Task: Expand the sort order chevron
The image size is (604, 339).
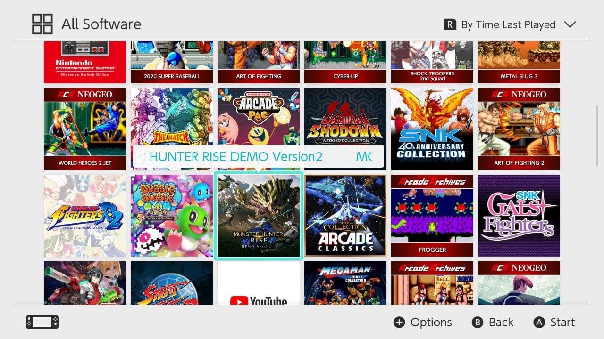Action: (570, 24)
